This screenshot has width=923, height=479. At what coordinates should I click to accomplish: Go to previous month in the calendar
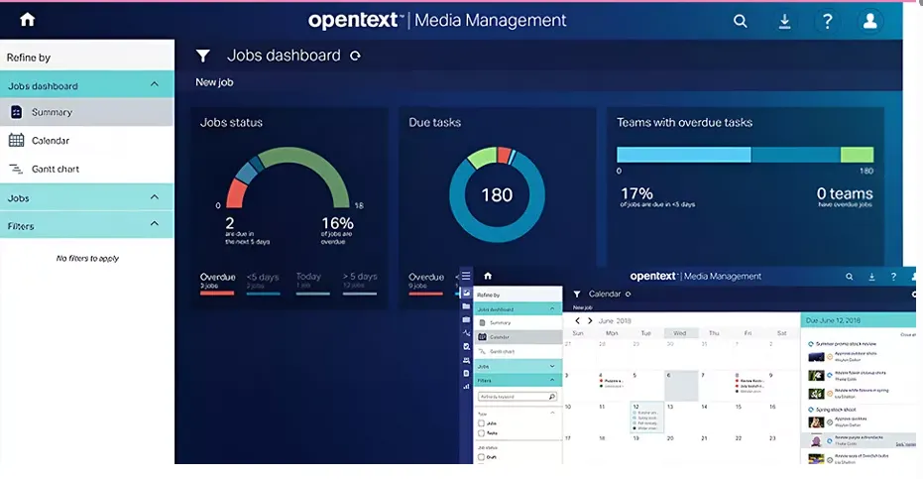[x=577, y=320]
